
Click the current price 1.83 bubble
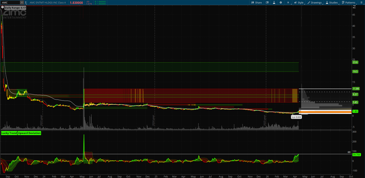(x=355, y=112)
